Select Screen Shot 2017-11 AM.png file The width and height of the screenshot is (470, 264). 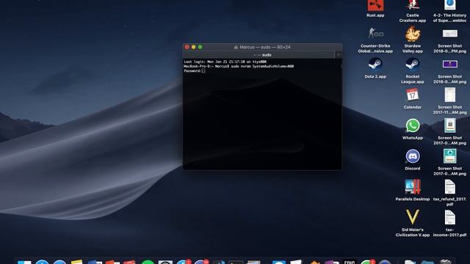tap(450, 95)
